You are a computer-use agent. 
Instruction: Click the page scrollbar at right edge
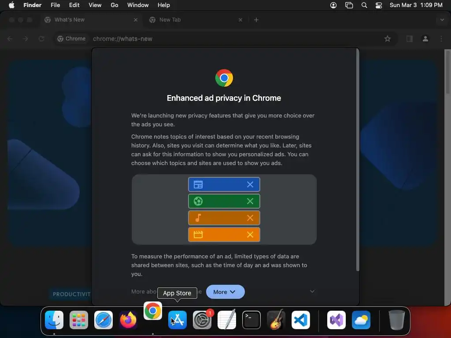(x=448, y=72)
